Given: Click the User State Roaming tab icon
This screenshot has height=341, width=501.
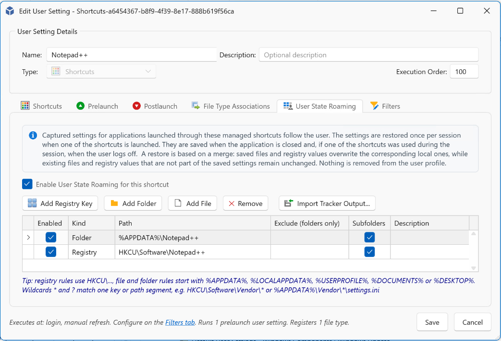Looking at the screenshot, I should [288, 106].
